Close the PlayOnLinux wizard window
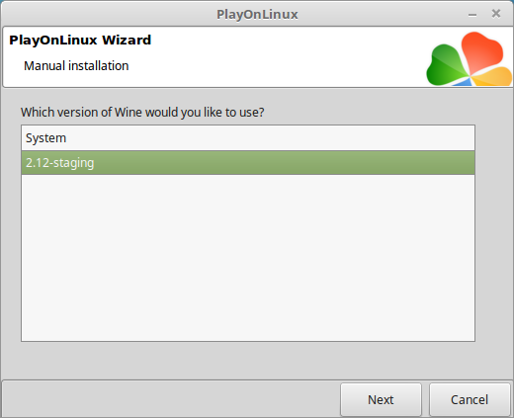The width and height of the screenshot is (514, 418). coord(496,14)
